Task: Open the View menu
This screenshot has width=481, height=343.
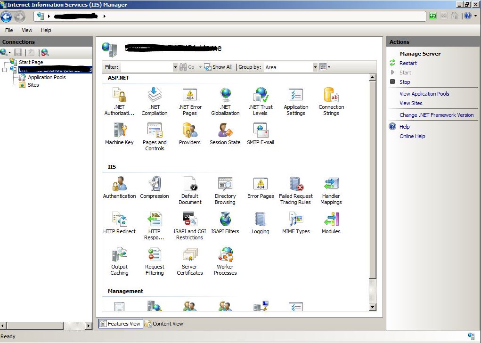Action: (x=27, y=30)
